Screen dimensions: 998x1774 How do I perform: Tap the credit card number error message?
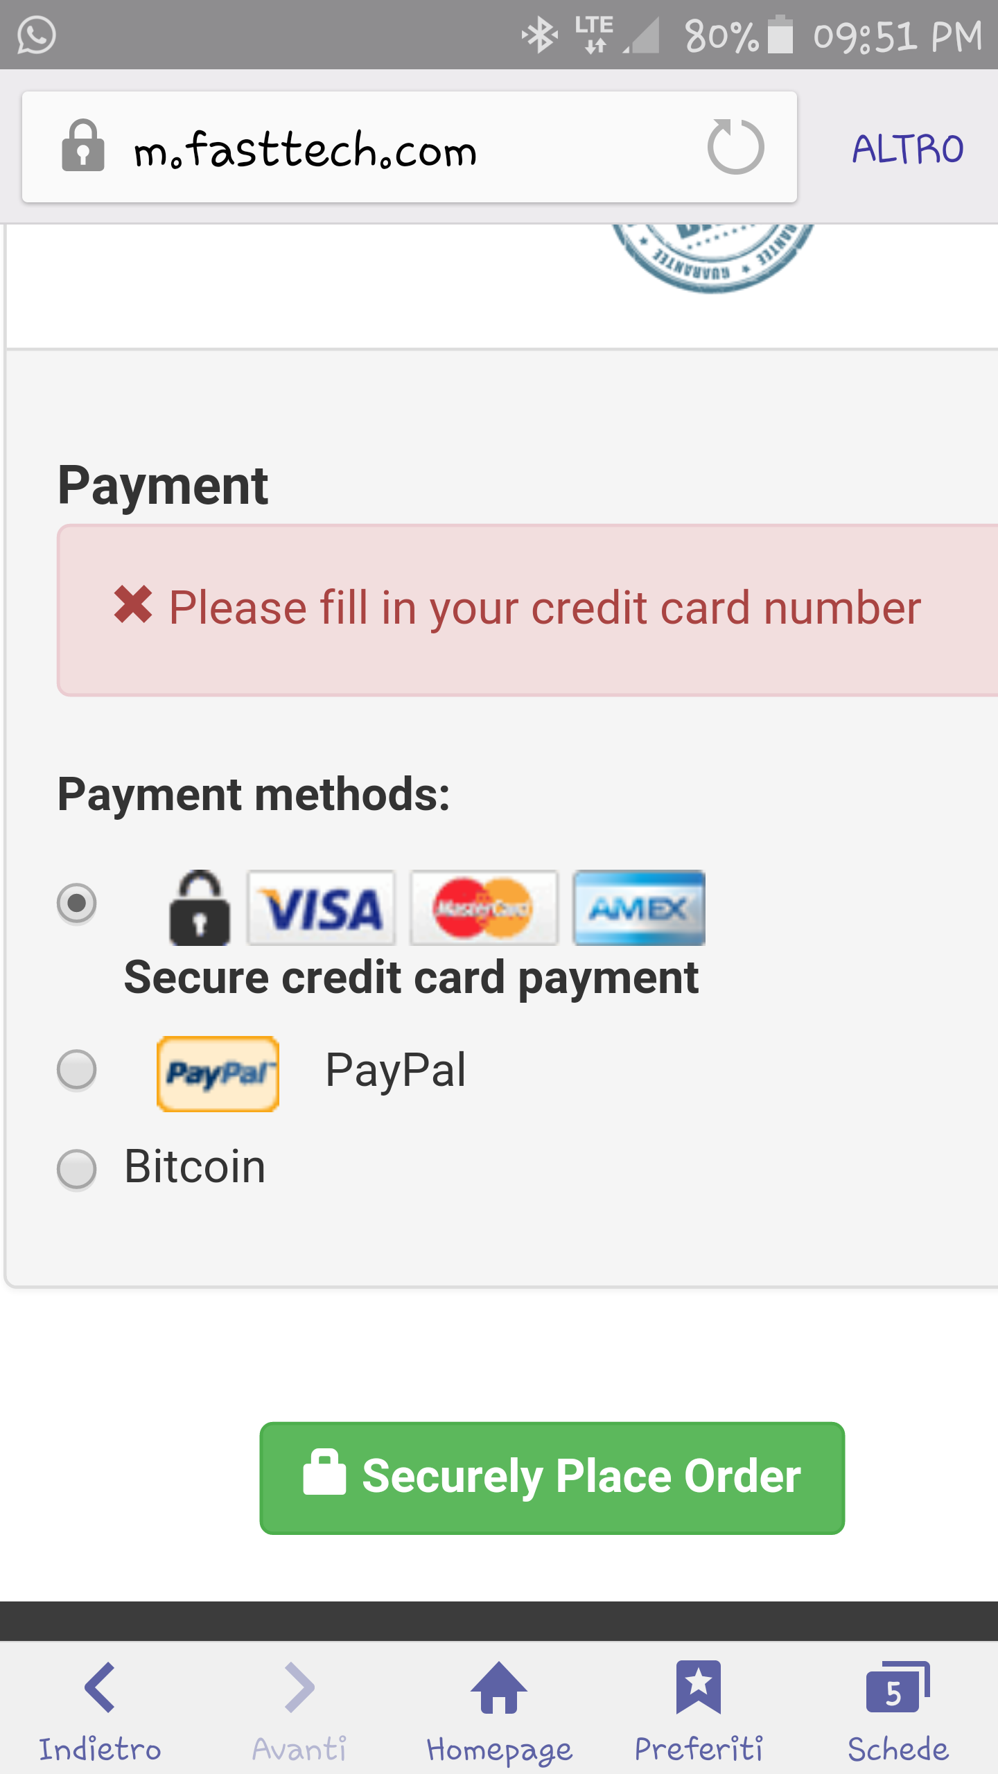click(545, 608)
